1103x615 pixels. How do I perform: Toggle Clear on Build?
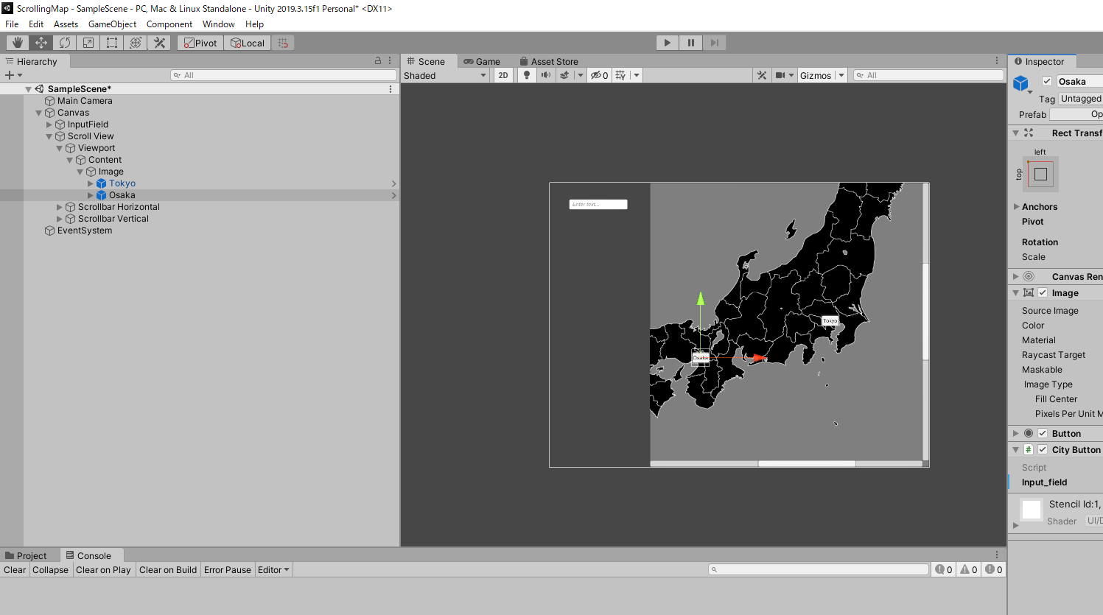tap(168, 569)
